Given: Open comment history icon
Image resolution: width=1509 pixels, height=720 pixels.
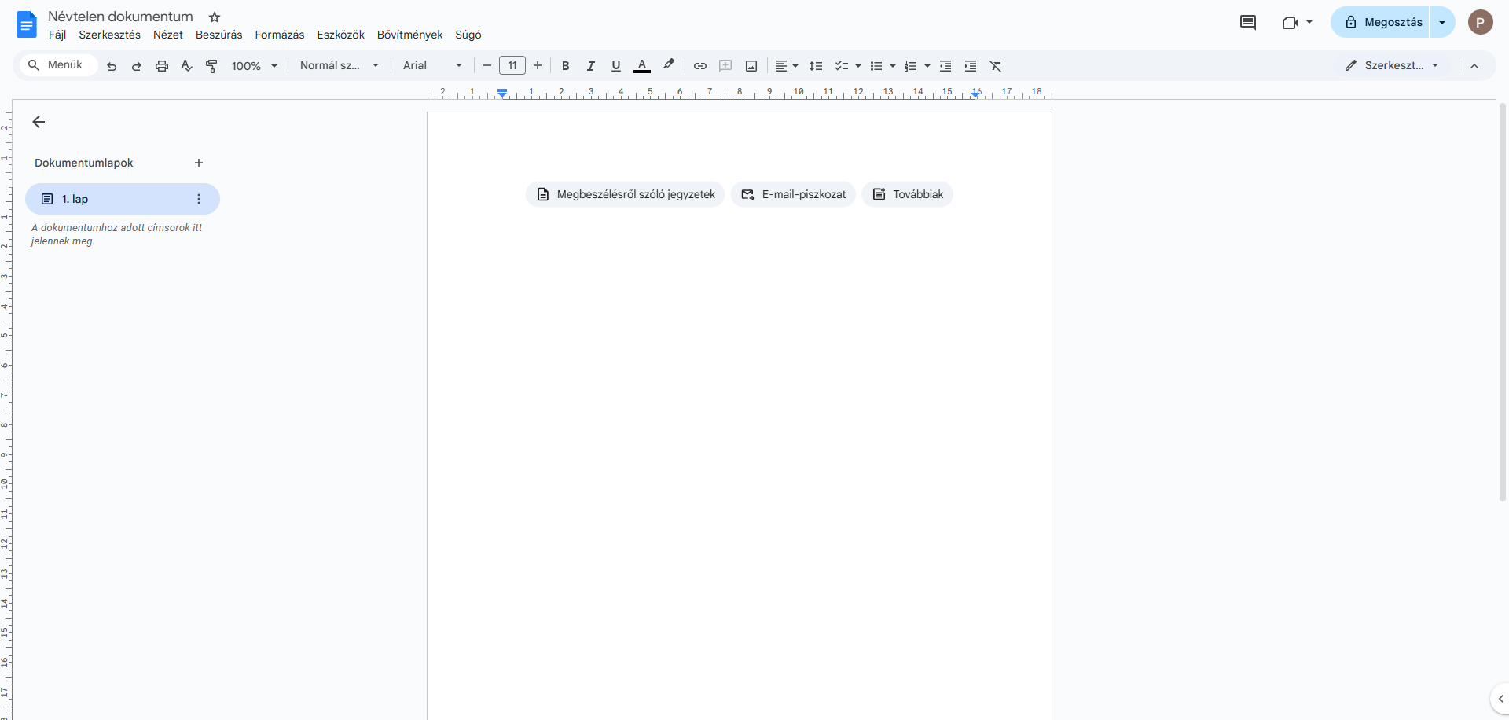Looking at the screenshot, I should 1248,22.
